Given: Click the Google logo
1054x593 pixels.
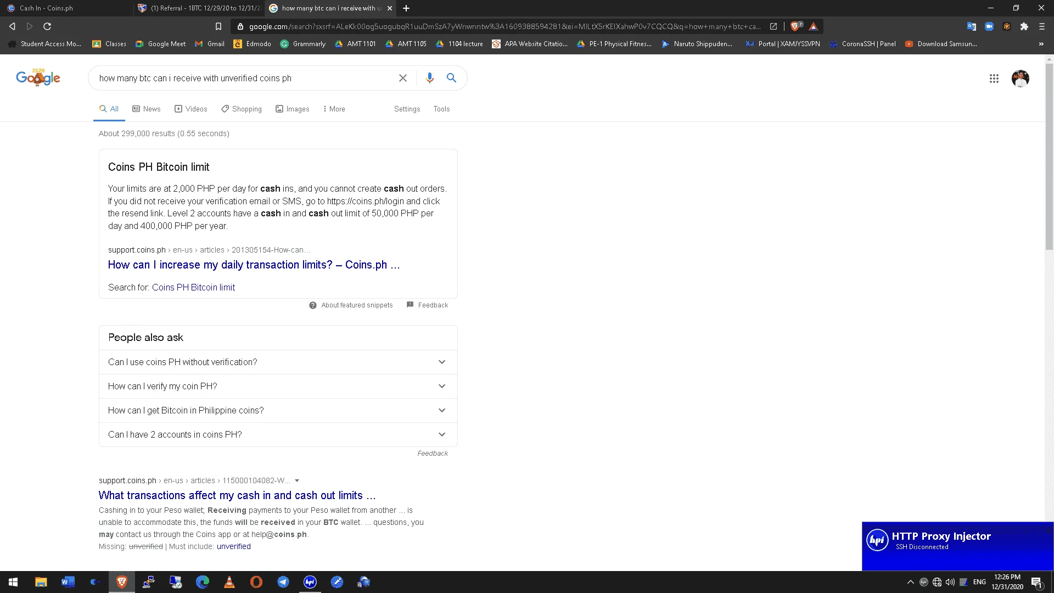Looking at the screenshot, I should pos(38,77).
